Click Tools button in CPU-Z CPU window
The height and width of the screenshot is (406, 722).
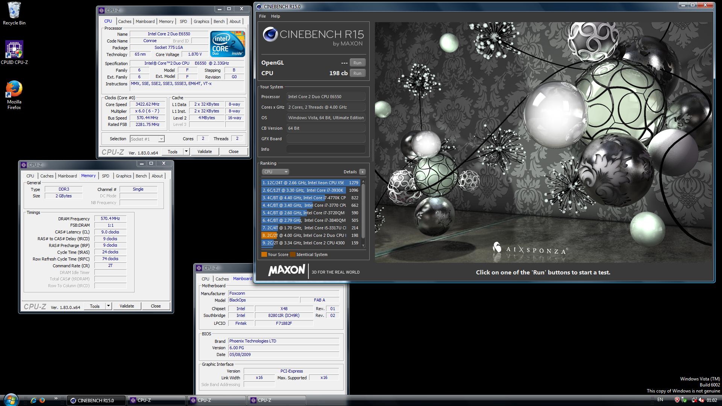(x=173, y=151)
